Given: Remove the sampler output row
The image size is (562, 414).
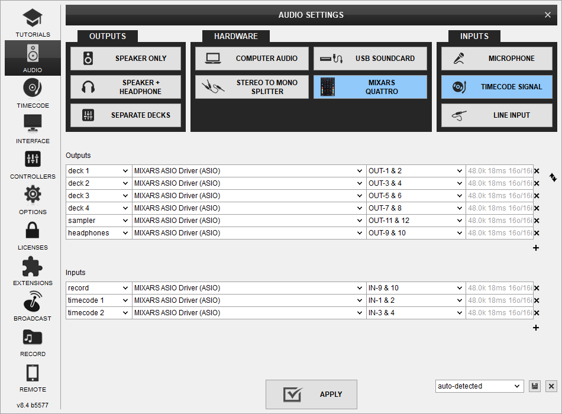Looking at the screenshot, I should [x=537, y=221].
